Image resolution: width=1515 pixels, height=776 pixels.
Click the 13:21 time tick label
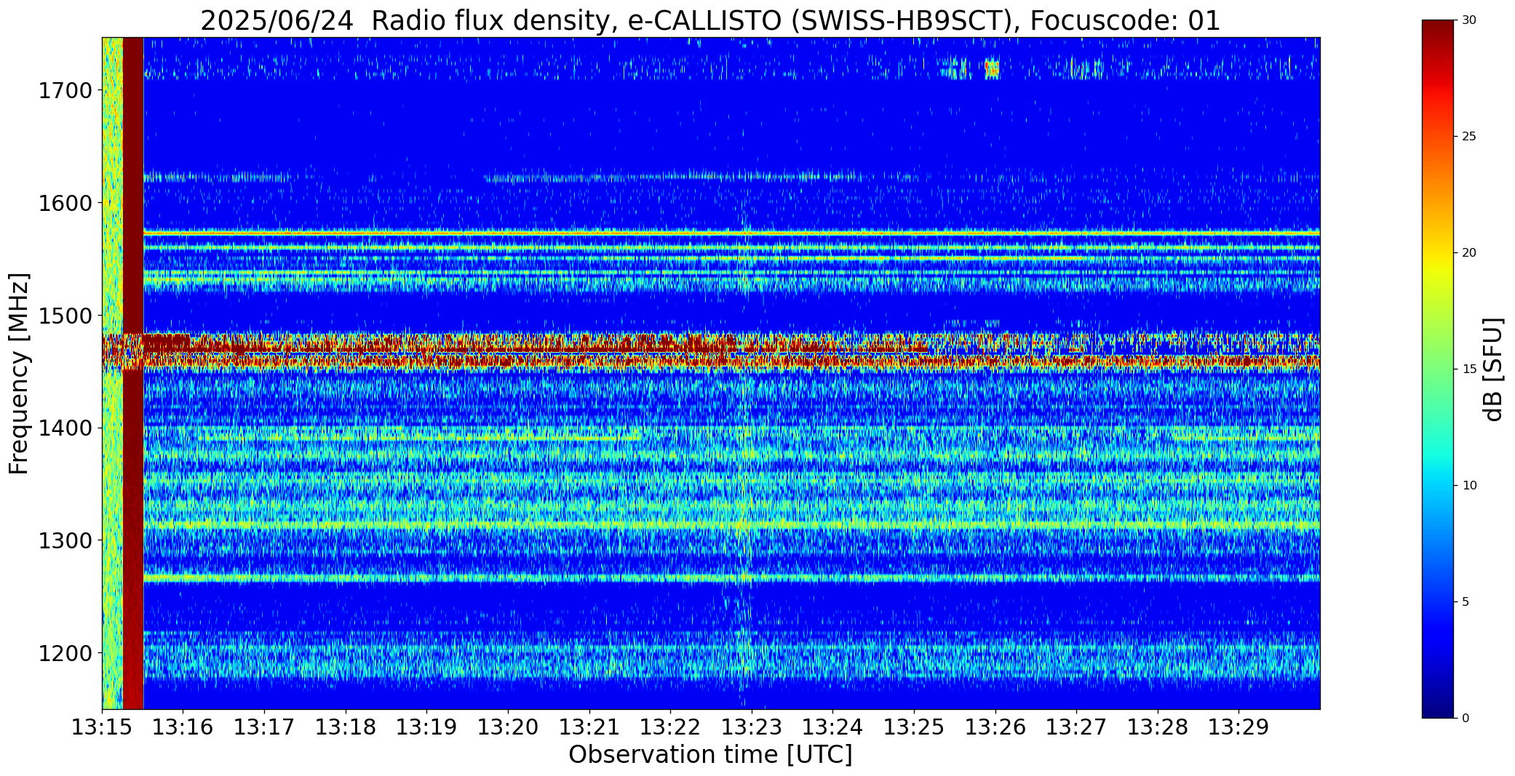pos(589,727)
